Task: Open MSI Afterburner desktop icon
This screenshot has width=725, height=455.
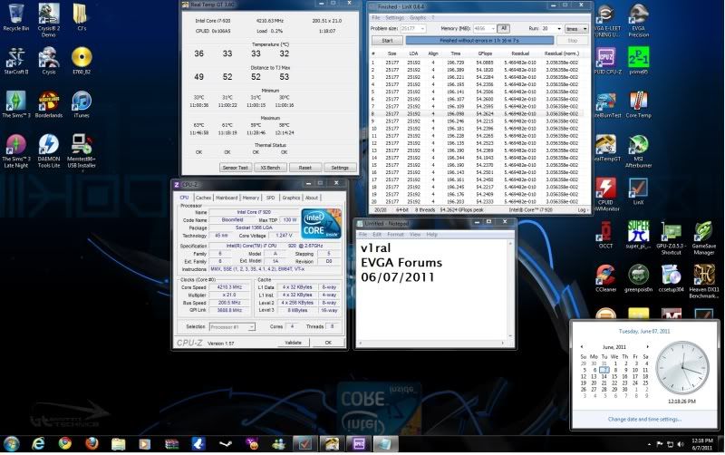Action: click(x=638, y=146)
